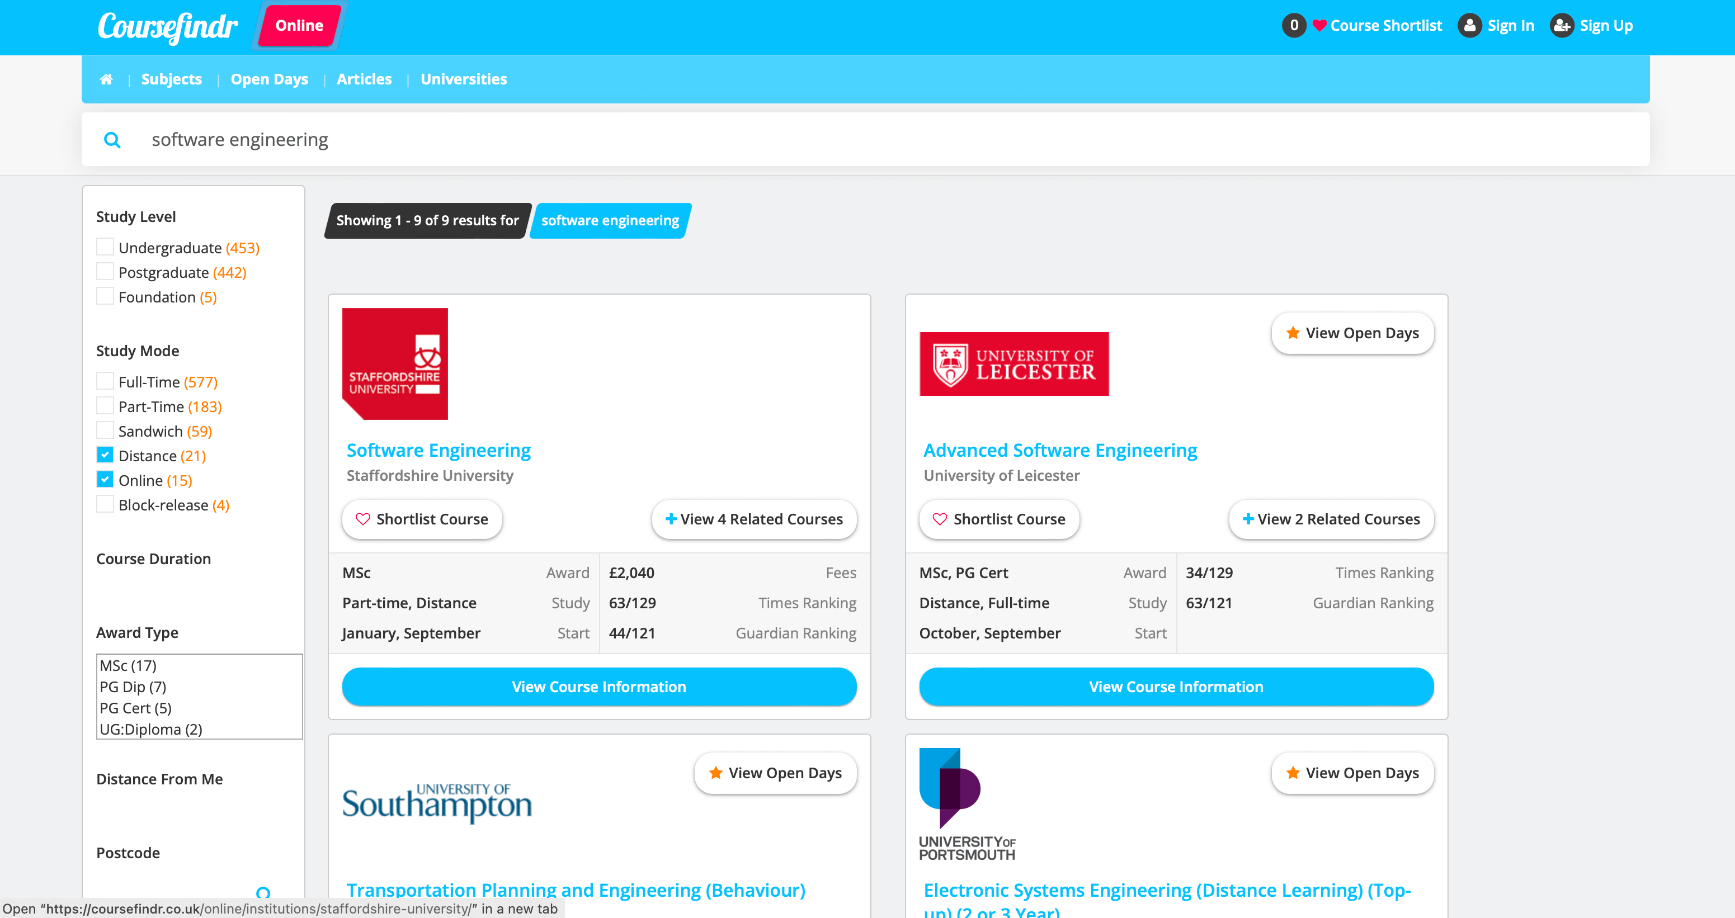Viewport: 1735px width, 918px height.
Task: View Course Information for Leicester Advanced Software Engineering
Action: (1176, 687)
